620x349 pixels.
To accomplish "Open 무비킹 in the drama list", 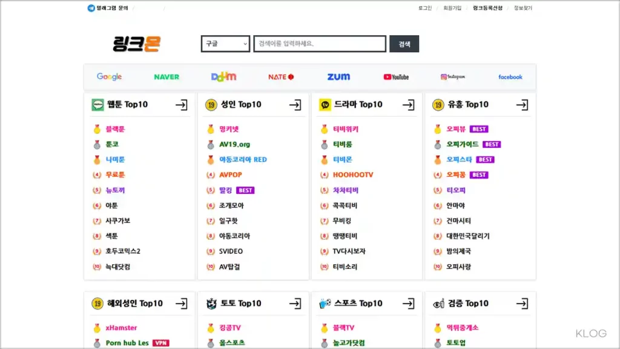I will click(342, 221).
